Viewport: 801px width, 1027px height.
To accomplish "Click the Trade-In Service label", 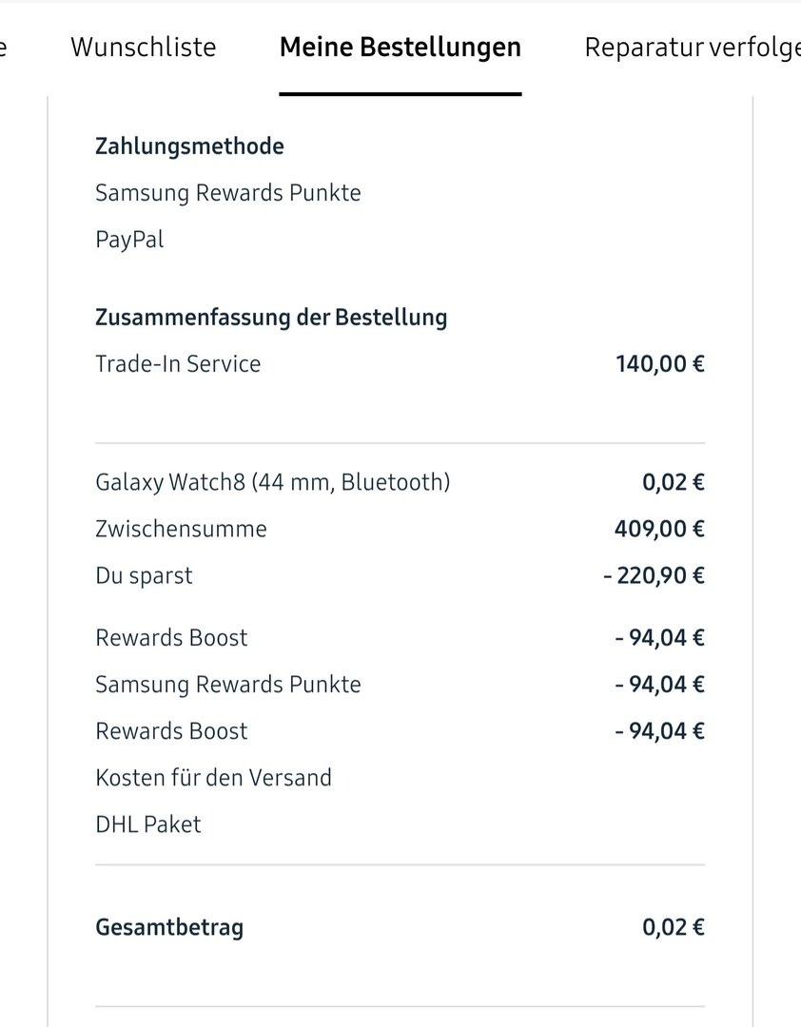I will tap(178, 363).
